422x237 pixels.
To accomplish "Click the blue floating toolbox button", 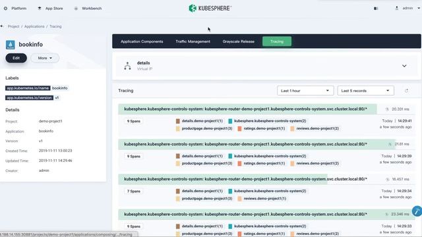I will (x=417, y=211).
